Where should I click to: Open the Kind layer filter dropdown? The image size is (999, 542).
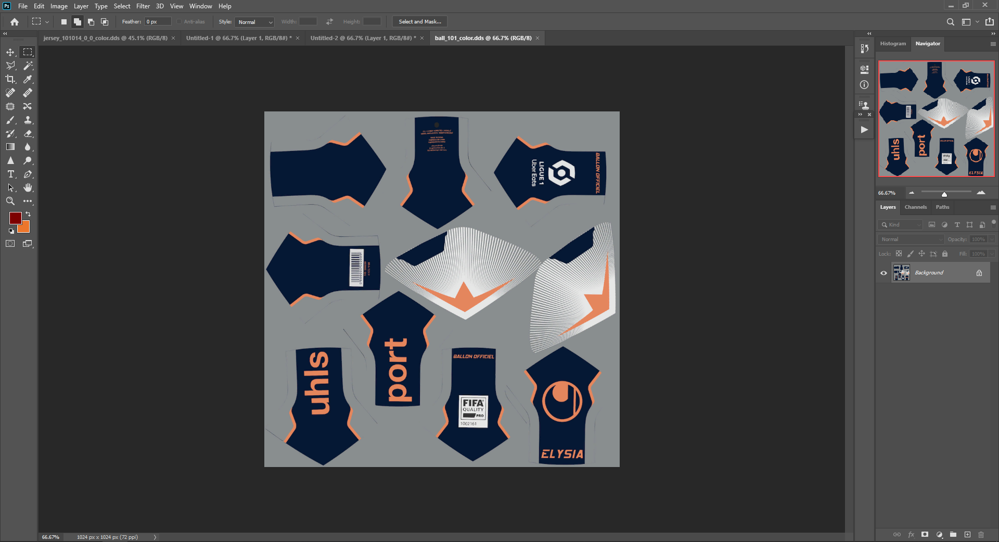[x=900, y=225]
